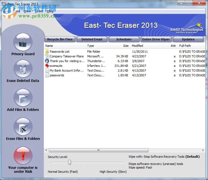Click the '34.39 KB' size value

pos(122,56)
